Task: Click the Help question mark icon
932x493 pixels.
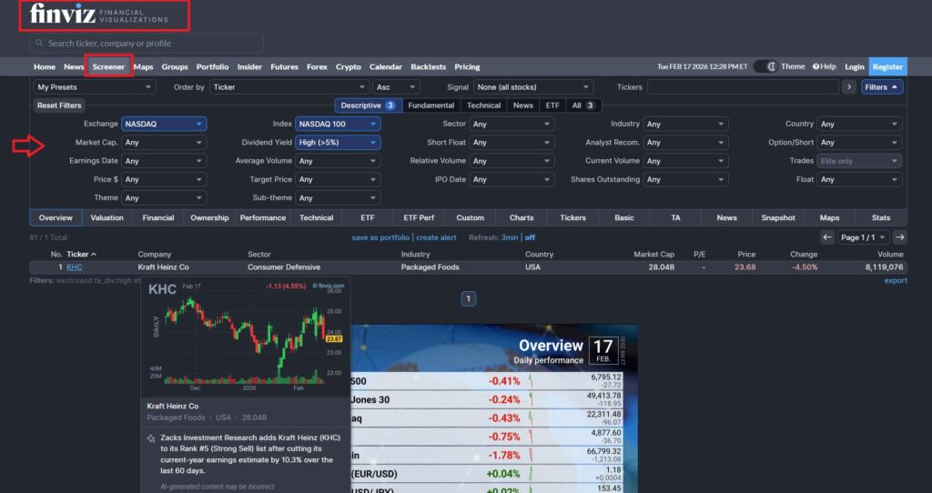Action: [816, 66]
